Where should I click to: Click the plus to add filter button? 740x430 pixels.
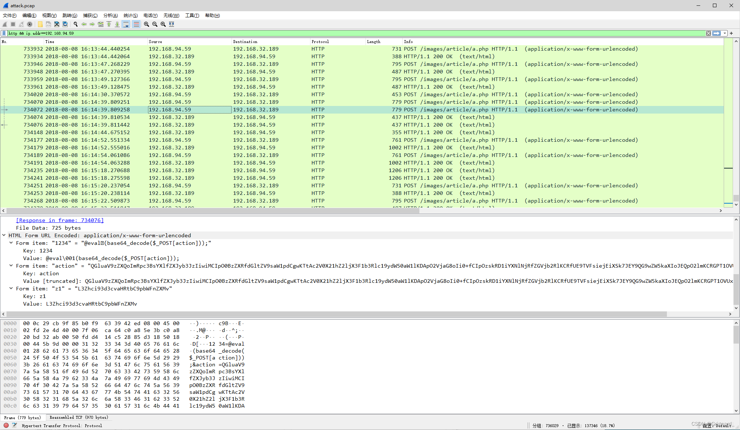click(731, 33)
